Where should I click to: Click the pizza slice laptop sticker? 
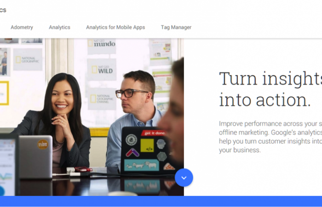[169, 167]
